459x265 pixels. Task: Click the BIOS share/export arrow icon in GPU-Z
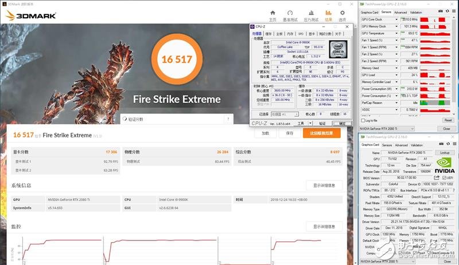(437, 177)
